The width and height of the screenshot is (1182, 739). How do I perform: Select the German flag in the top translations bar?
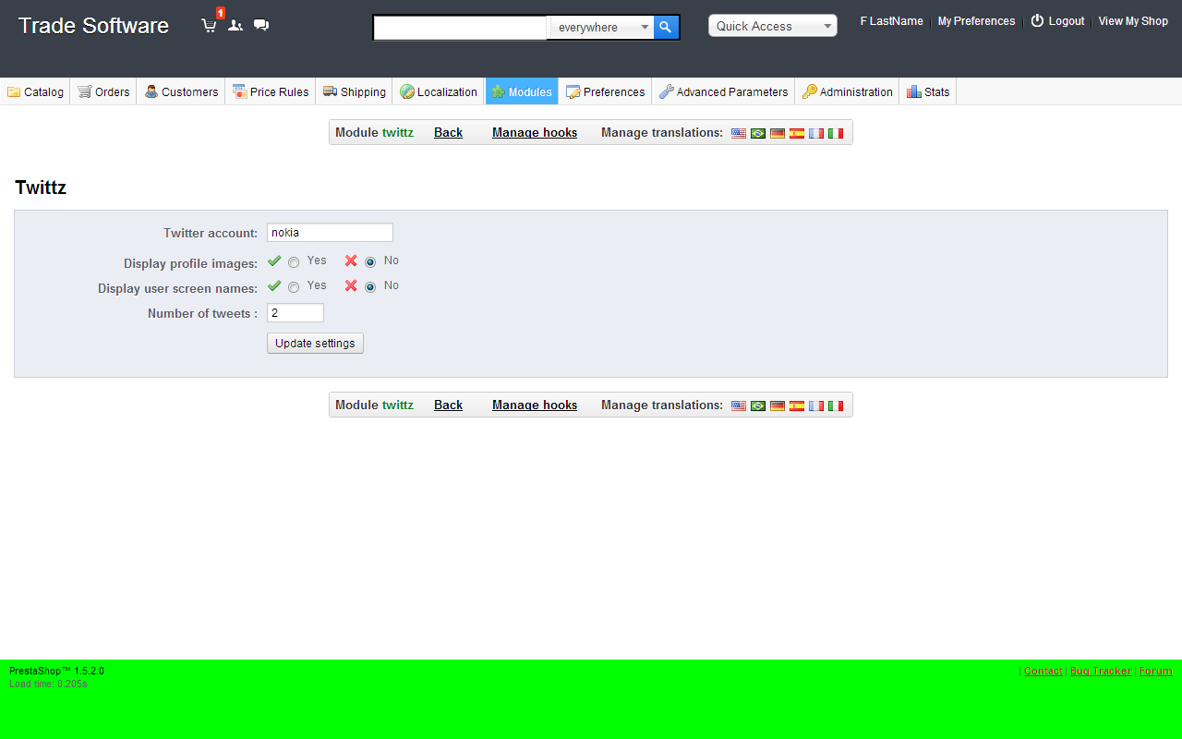778,133
